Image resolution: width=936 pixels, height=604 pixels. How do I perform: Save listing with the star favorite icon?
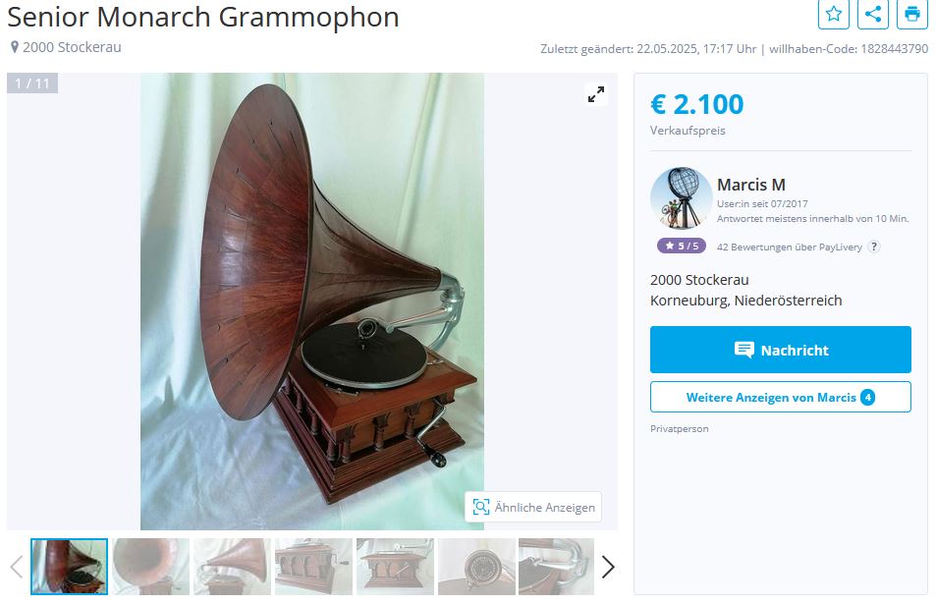coord(833,13)
